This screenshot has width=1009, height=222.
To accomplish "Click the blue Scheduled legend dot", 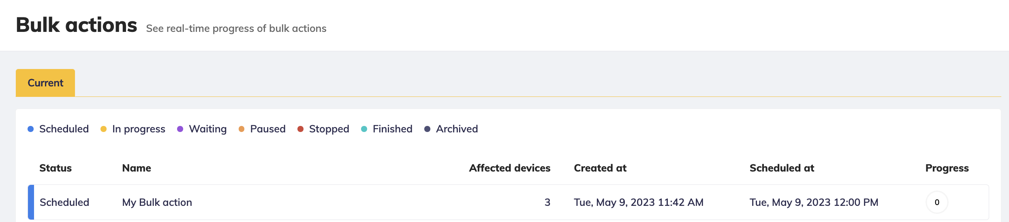I will 30,129.
